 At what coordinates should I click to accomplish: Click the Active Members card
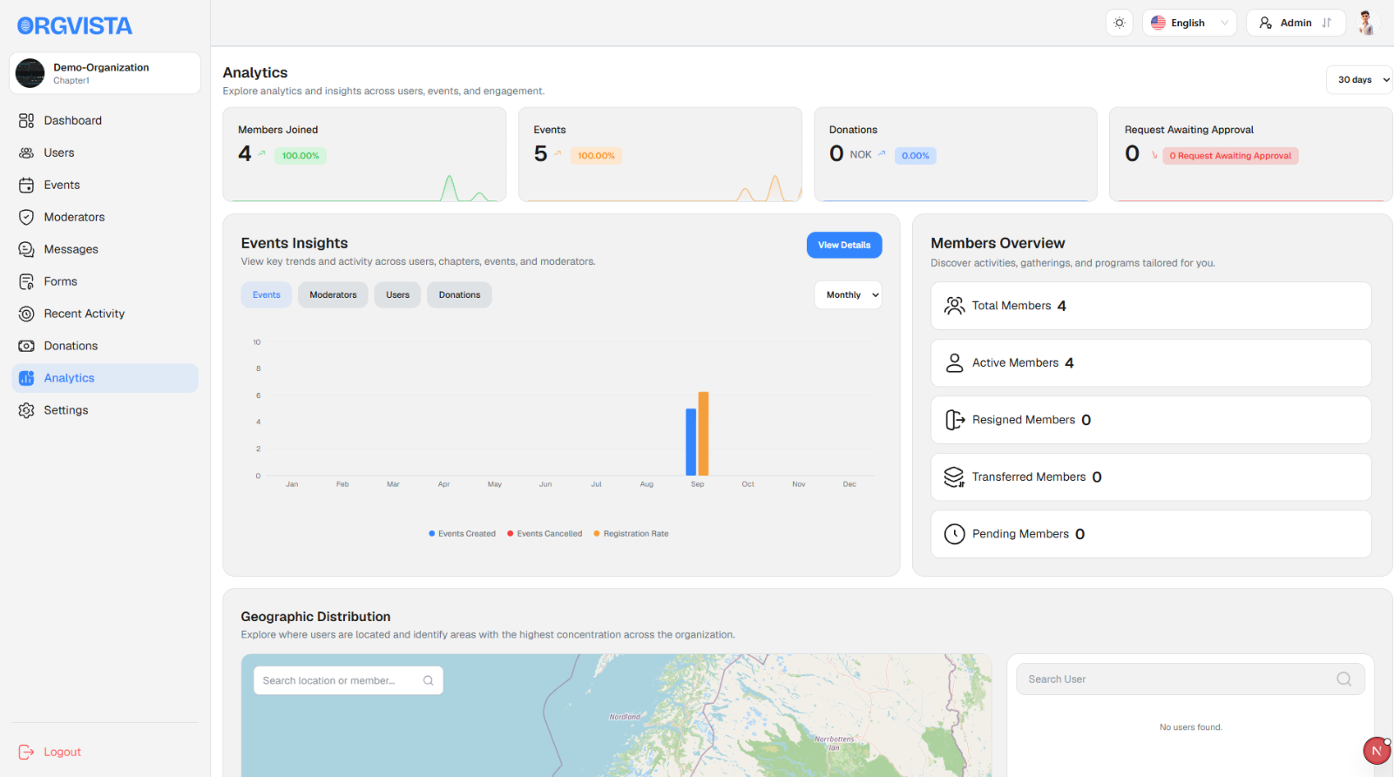click(x=1151, y=362)
